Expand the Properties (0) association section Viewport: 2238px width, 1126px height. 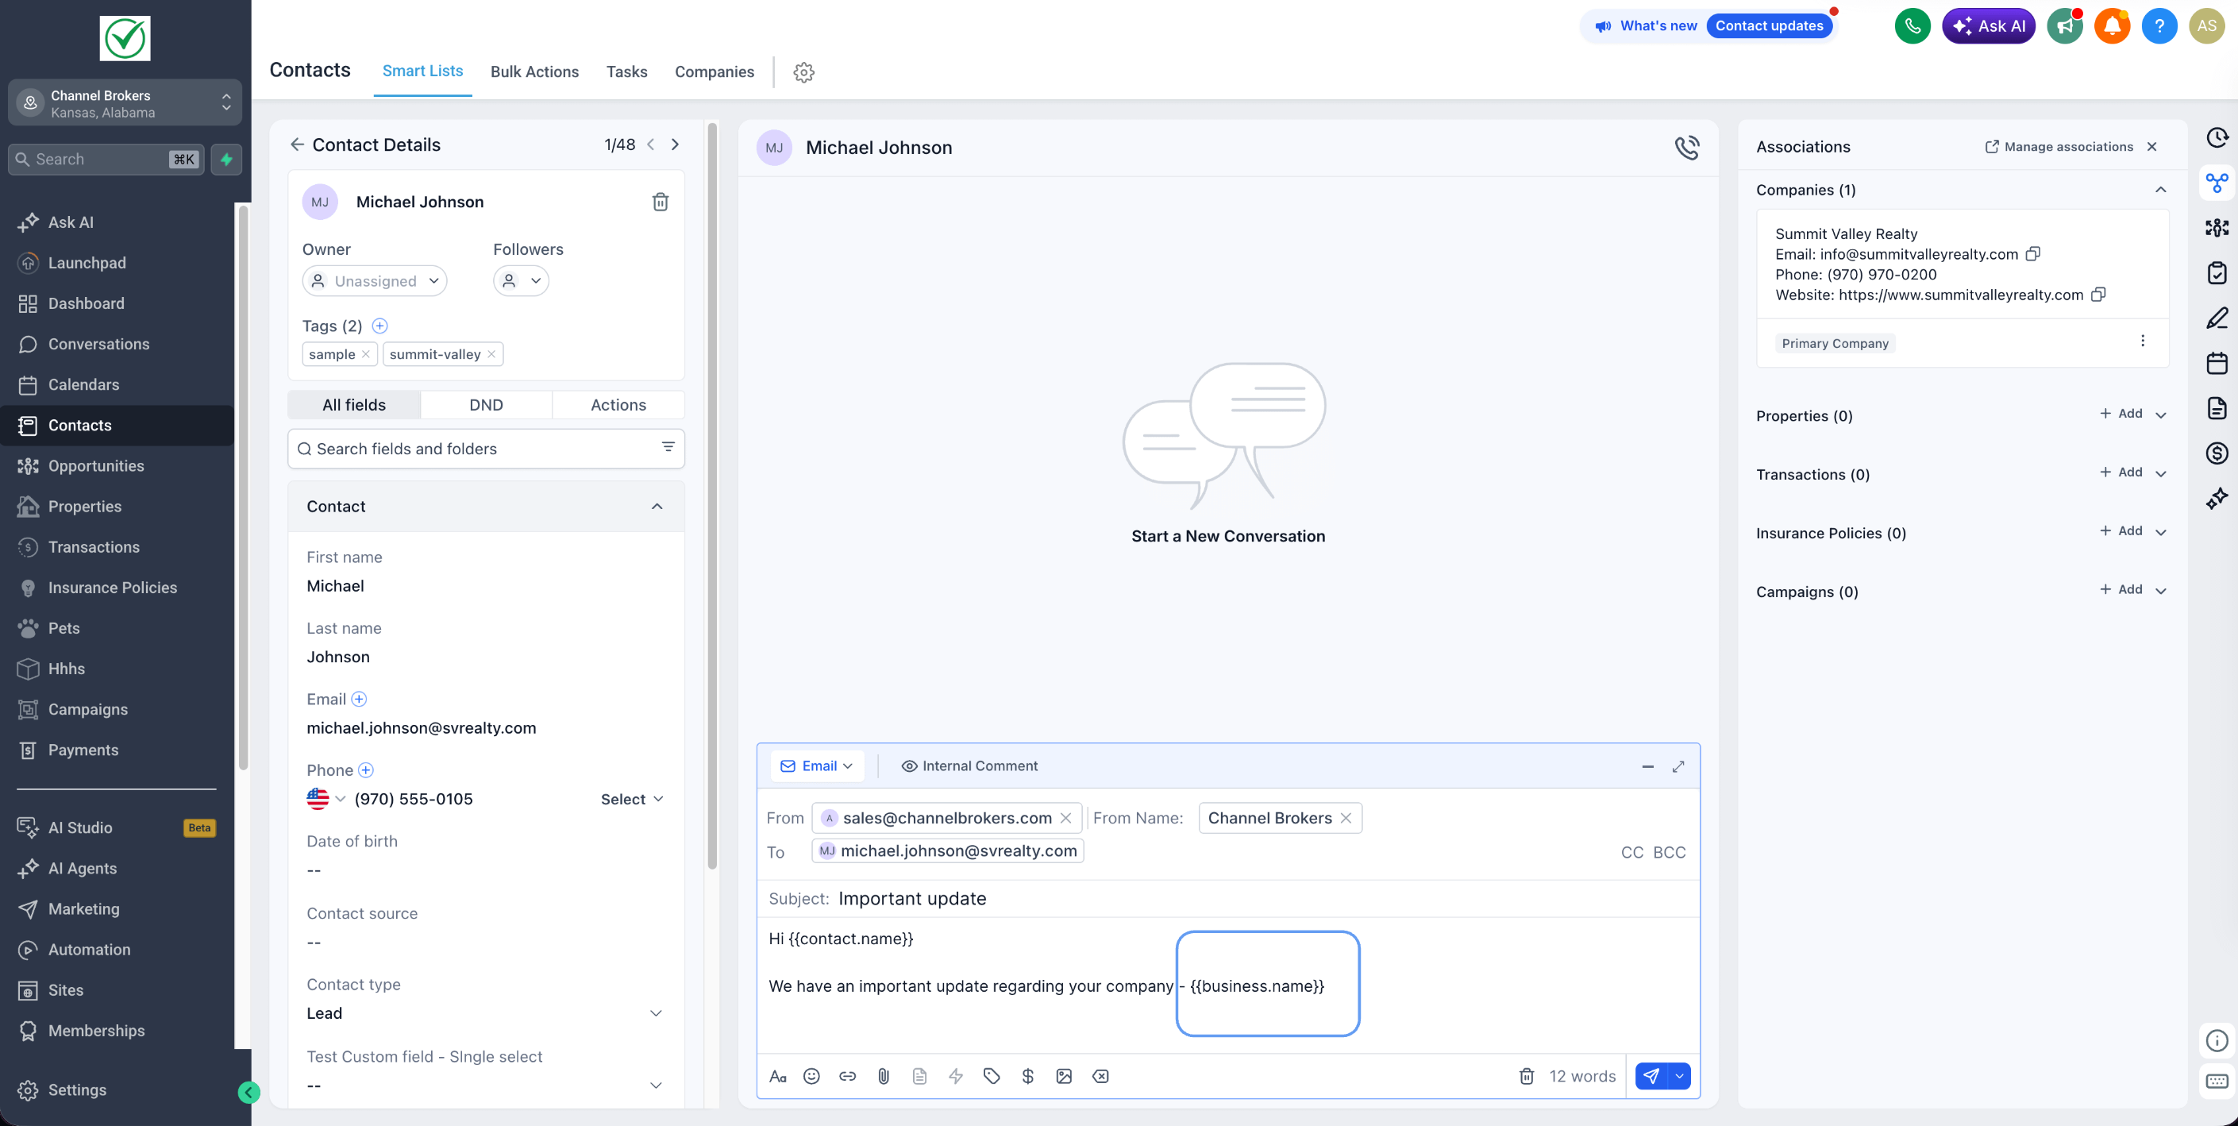(x=2161, y=415)
